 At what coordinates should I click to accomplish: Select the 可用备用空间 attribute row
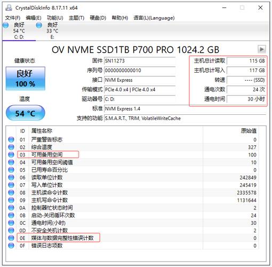point(133,155)
